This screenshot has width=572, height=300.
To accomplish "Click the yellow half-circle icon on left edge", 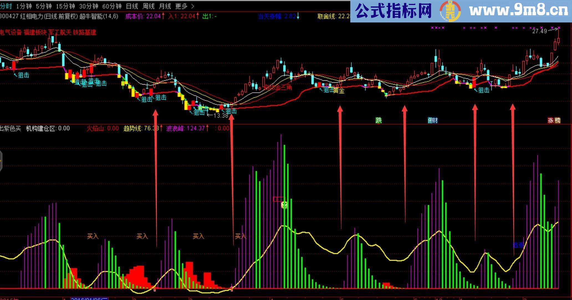I will pyautogui.click(x=1, y=161).
